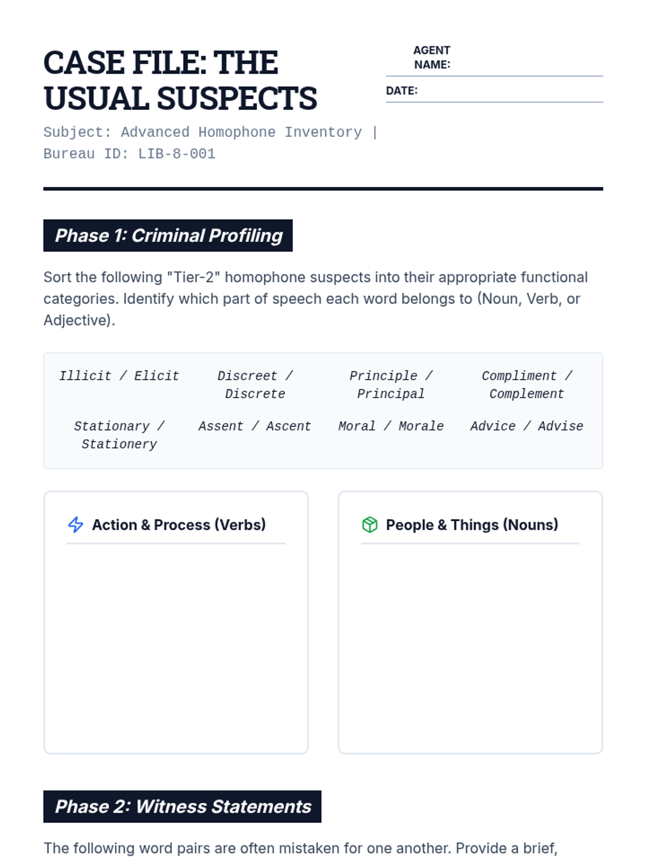
Task: Select the Illicit / Elicit word pair
Action: click(119, 376)
